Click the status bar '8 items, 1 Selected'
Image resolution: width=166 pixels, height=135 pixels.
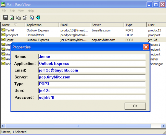(x=14, y=132)
